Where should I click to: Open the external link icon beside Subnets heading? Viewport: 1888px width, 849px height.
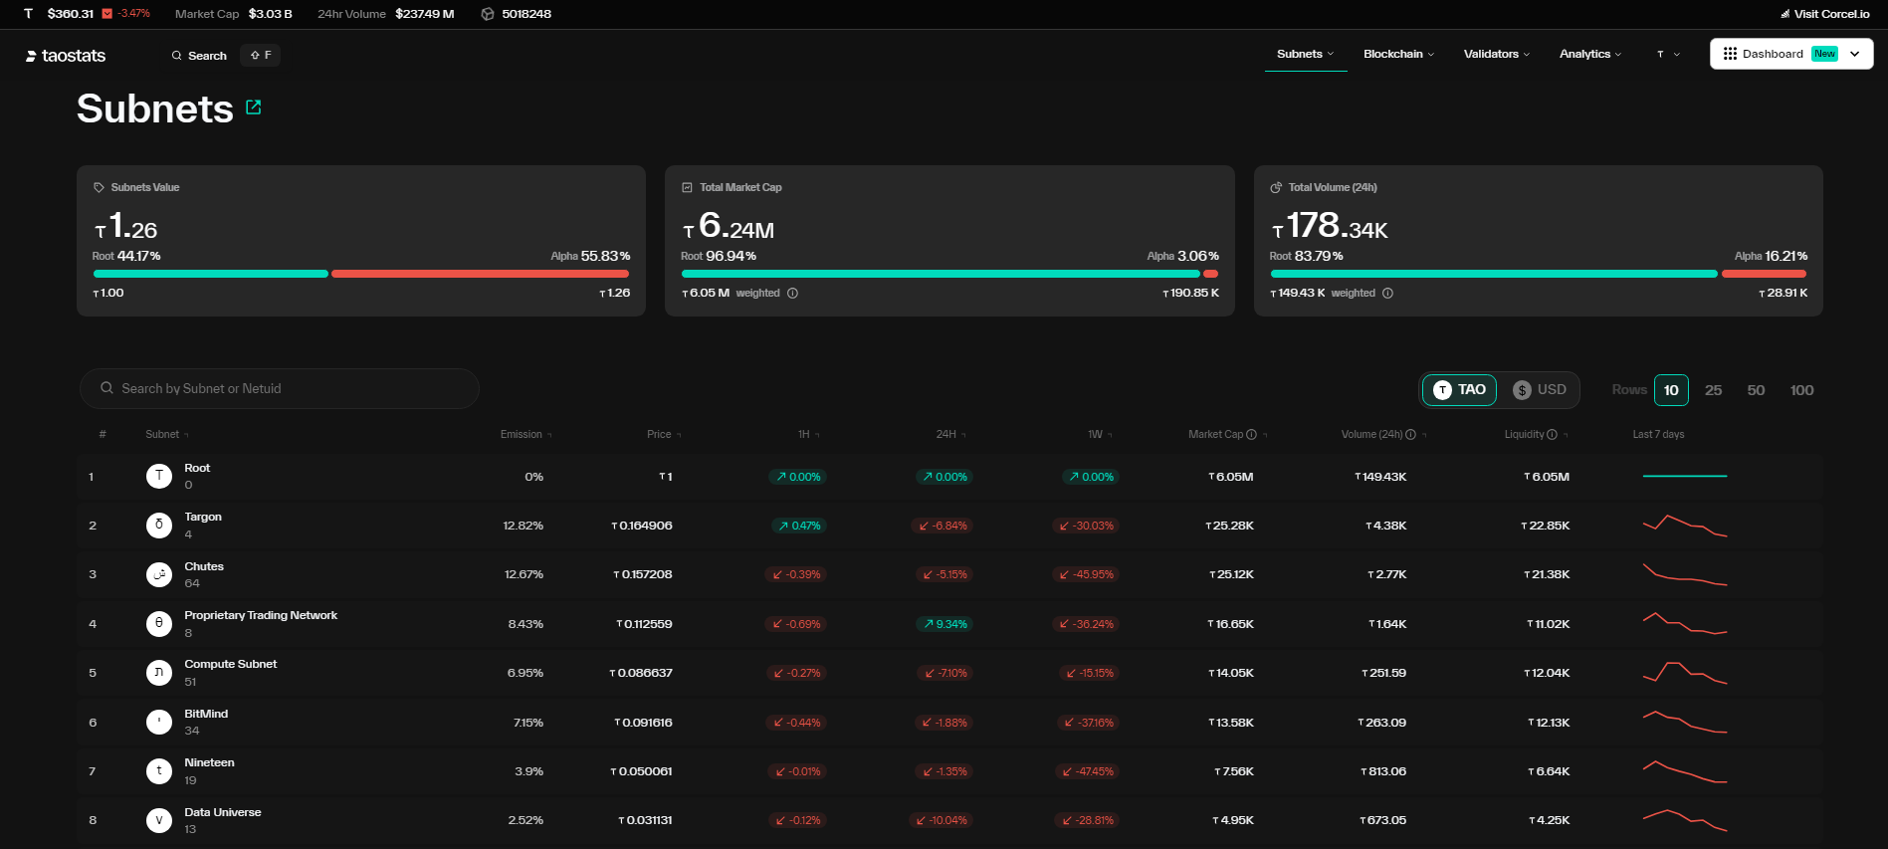tap(254, 107)
